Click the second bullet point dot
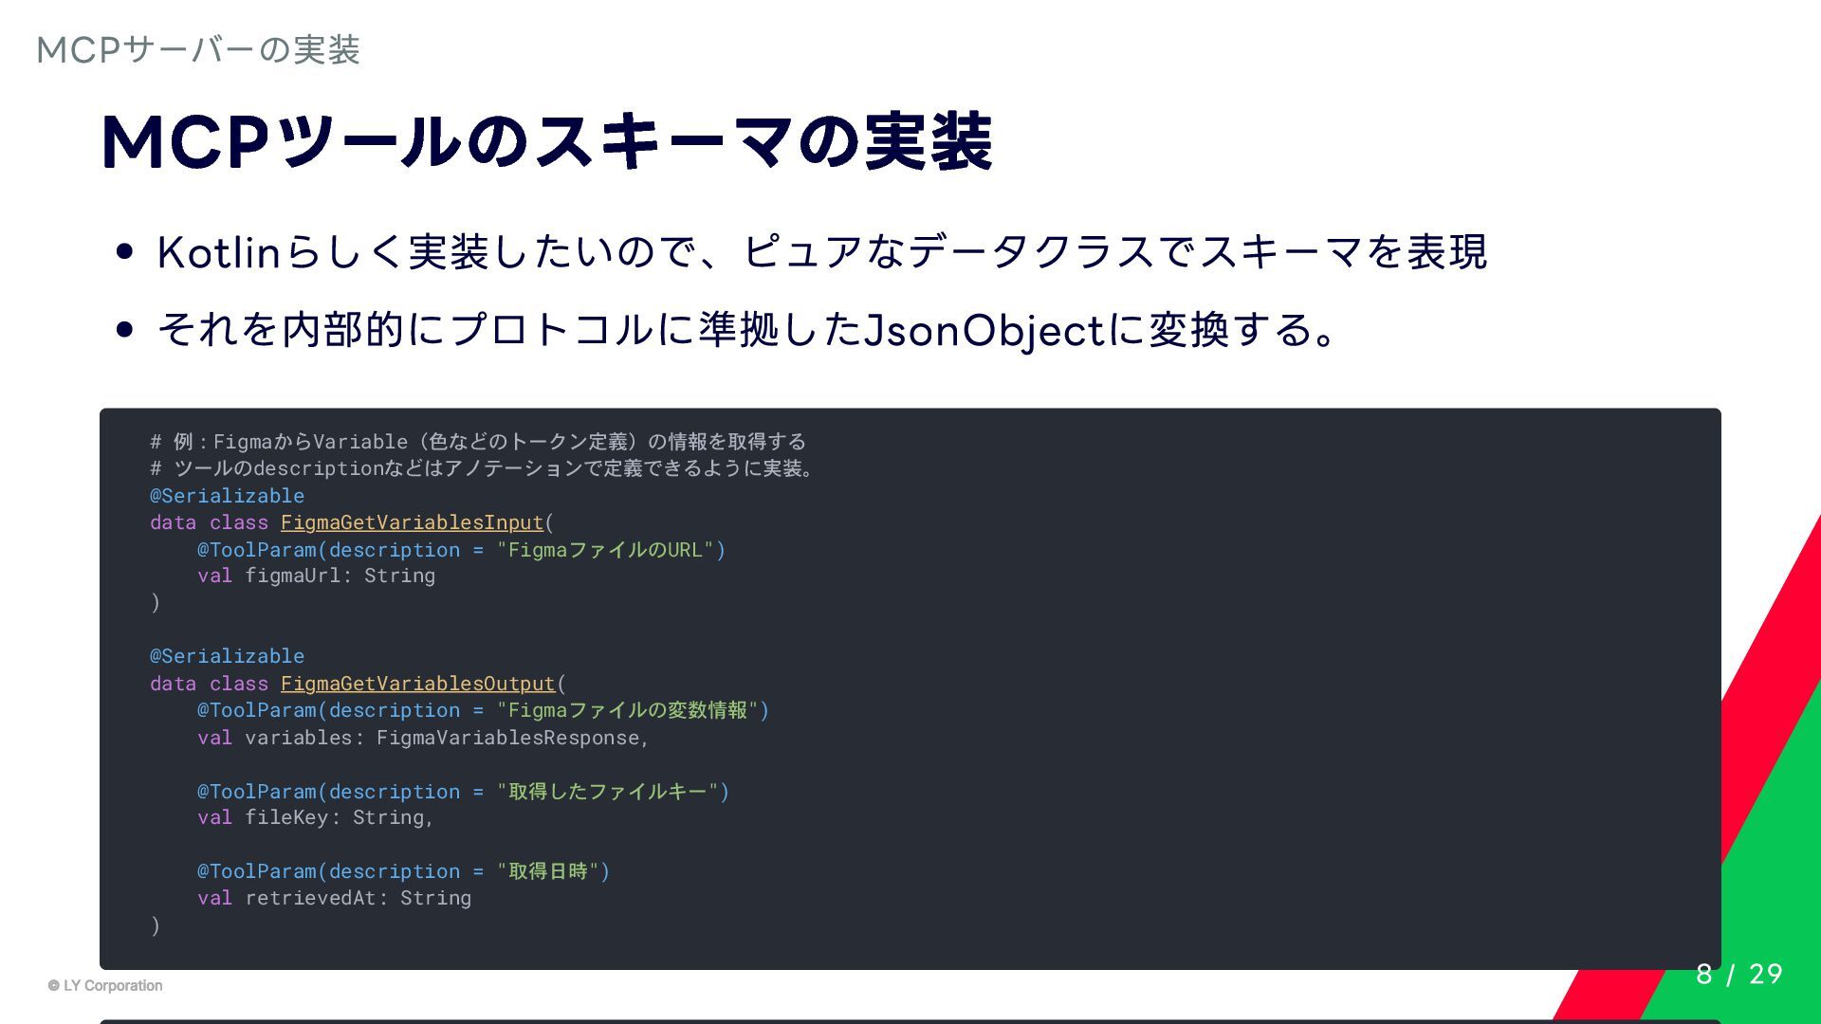The height and width of the screenshot is (1024, 1821). [124, 330]
